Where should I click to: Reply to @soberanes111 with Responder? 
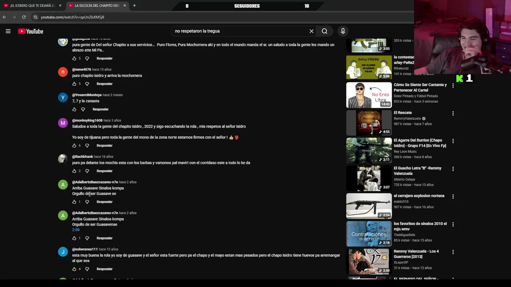[x=105, y=269]
